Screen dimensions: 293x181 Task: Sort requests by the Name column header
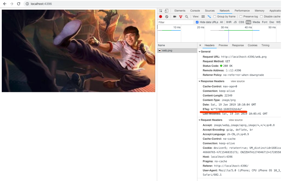(x=177, y=45)
